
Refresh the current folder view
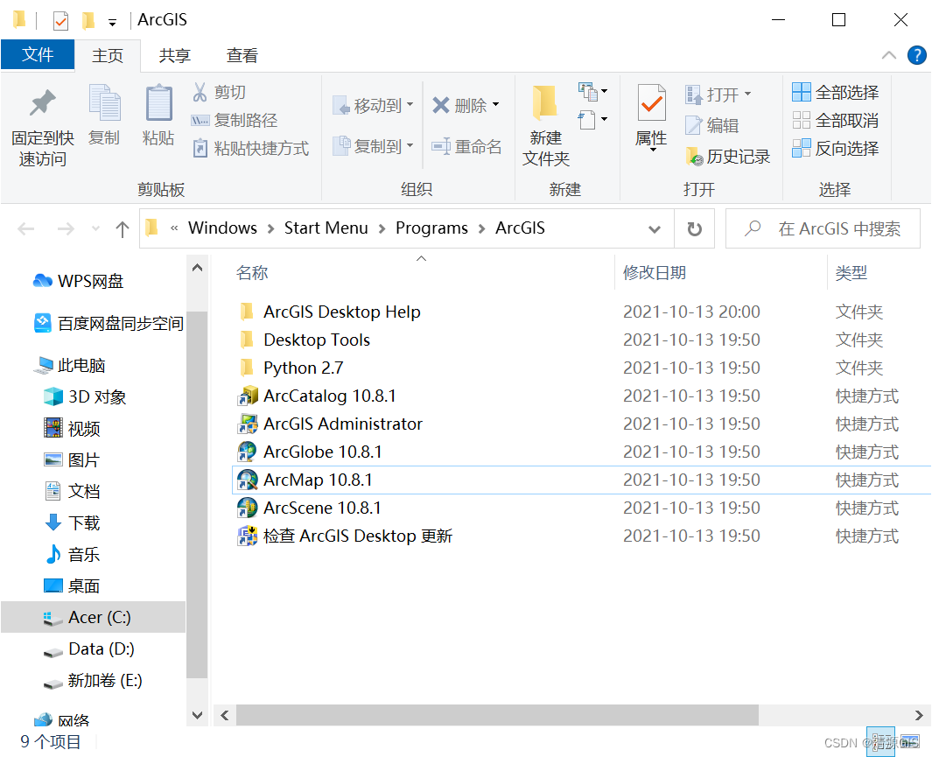pos(694,228)
